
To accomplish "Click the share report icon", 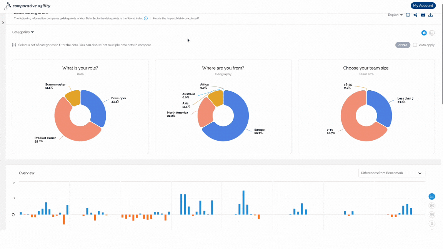I will click(415, 15).
